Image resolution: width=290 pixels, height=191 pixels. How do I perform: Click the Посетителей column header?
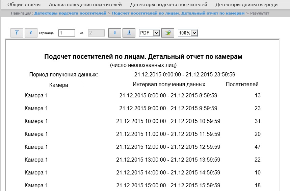click(242, 85)
